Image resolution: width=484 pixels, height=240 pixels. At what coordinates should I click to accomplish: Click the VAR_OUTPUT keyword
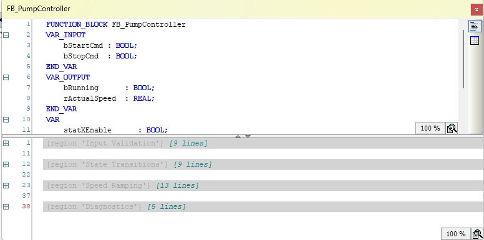[68, 77]
